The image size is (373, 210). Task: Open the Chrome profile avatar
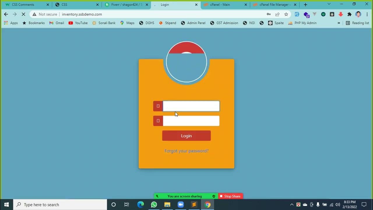click(358, 14)
